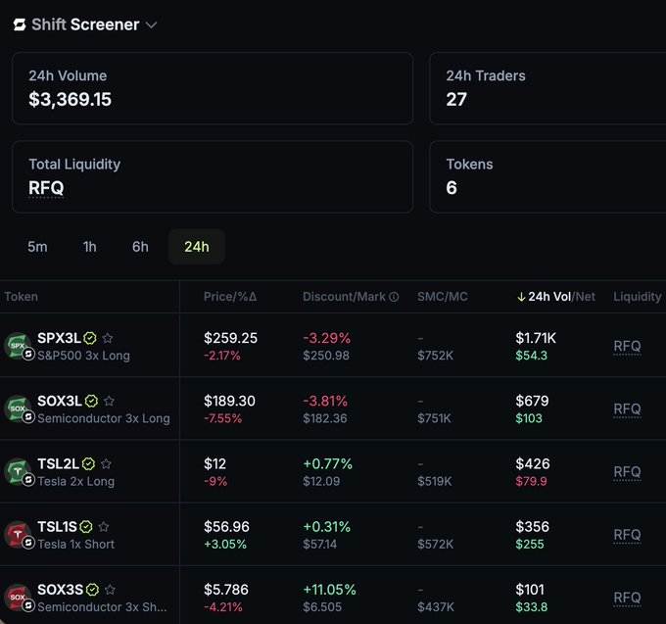Open RFQ liquidity link for TSL1S
The width and height of the screenshot is (666, 624).
point(627,535)
